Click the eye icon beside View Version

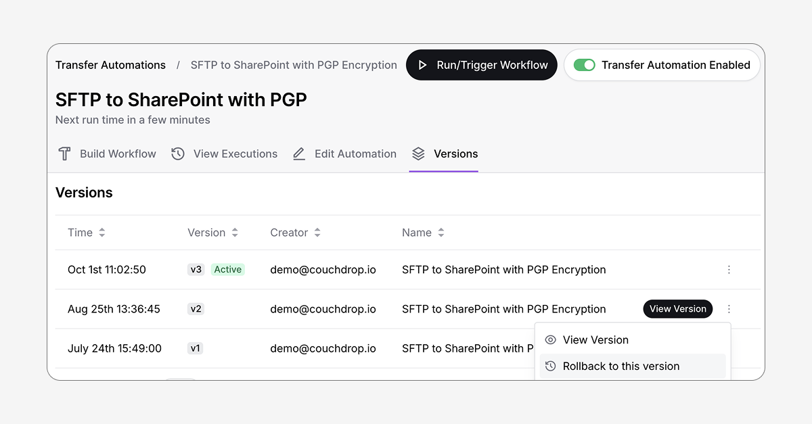551,340
